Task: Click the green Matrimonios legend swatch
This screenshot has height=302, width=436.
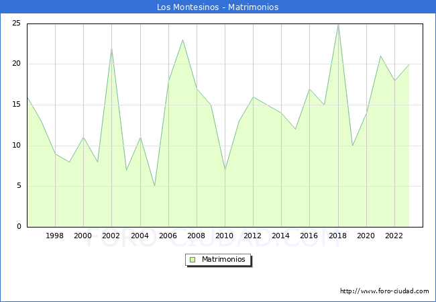Action: click(x=193, y=260)
